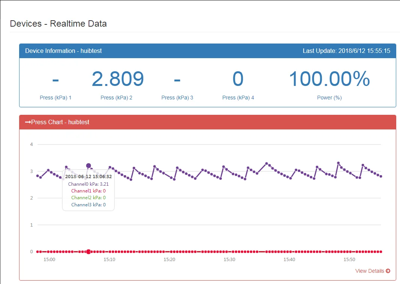
Task: Click the View Details link
Action: coord(369,271)
